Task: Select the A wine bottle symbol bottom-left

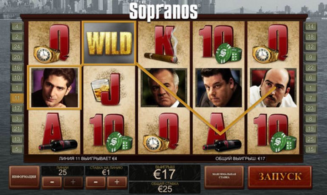Action: click(x=54, y=132)
